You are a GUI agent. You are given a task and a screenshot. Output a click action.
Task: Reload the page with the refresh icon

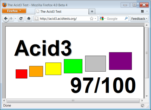21,18
